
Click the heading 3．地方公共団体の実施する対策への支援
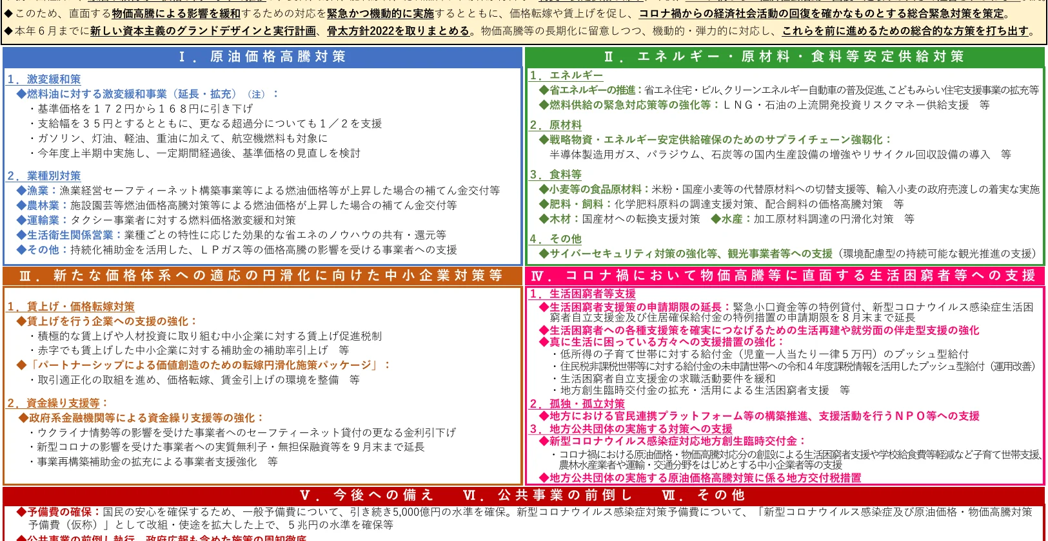tap(631, 429)
